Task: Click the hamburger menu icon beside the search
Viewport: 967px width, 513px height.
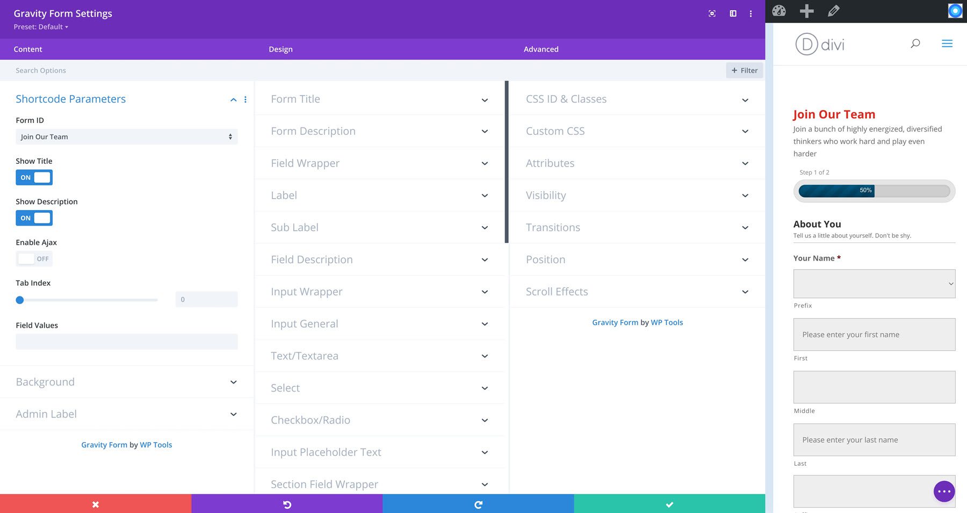Action: tap(947, 43)
